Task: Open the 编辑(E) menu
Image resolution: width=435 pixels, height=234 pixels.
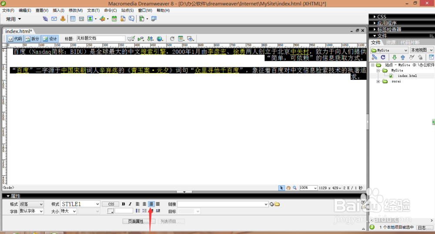Action: [x=25, y=10]
